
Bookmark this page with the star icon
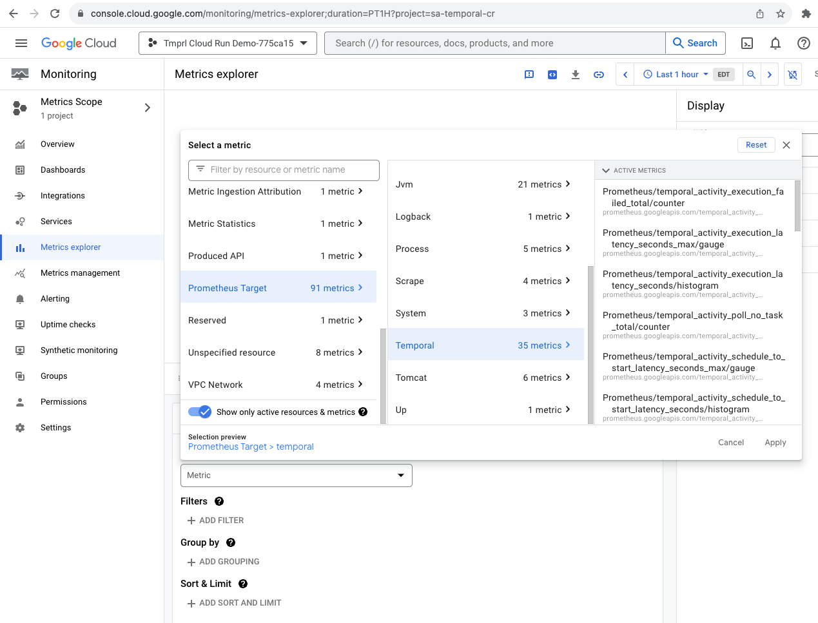tap(781, 14)
